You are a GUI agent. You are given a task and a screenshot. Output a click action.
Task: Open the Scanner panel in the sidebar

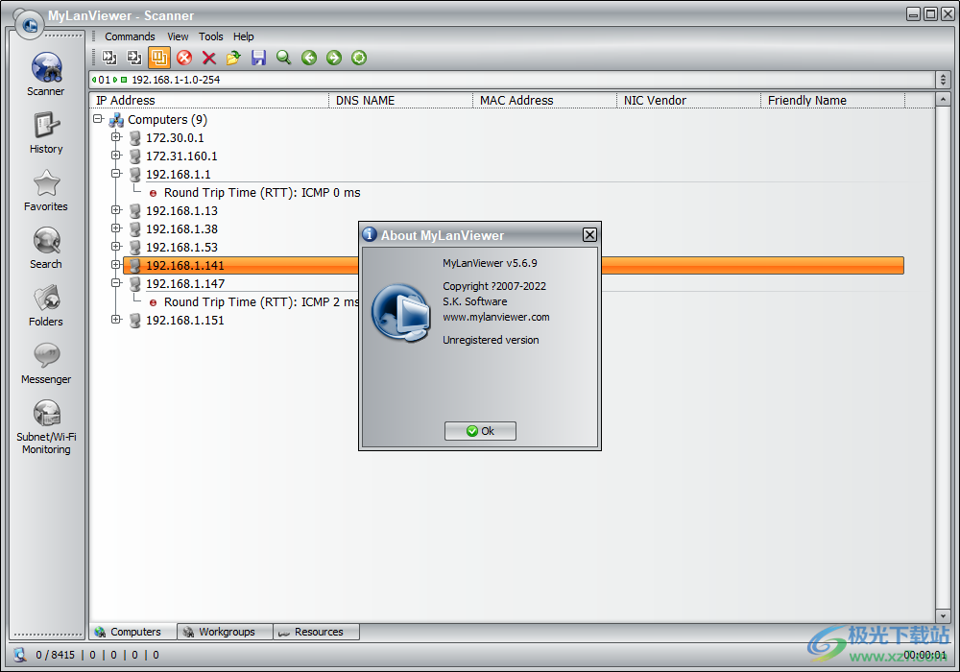click(46, 74)
